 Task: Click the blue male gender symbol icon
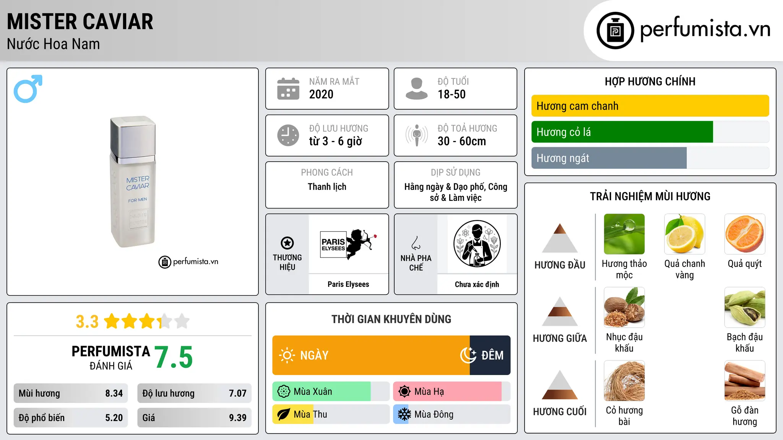[28, 89]
